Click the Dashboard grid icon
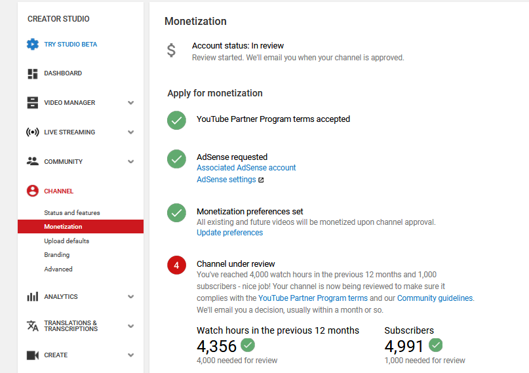Viewport: 529px width, 373px height. 33,73
